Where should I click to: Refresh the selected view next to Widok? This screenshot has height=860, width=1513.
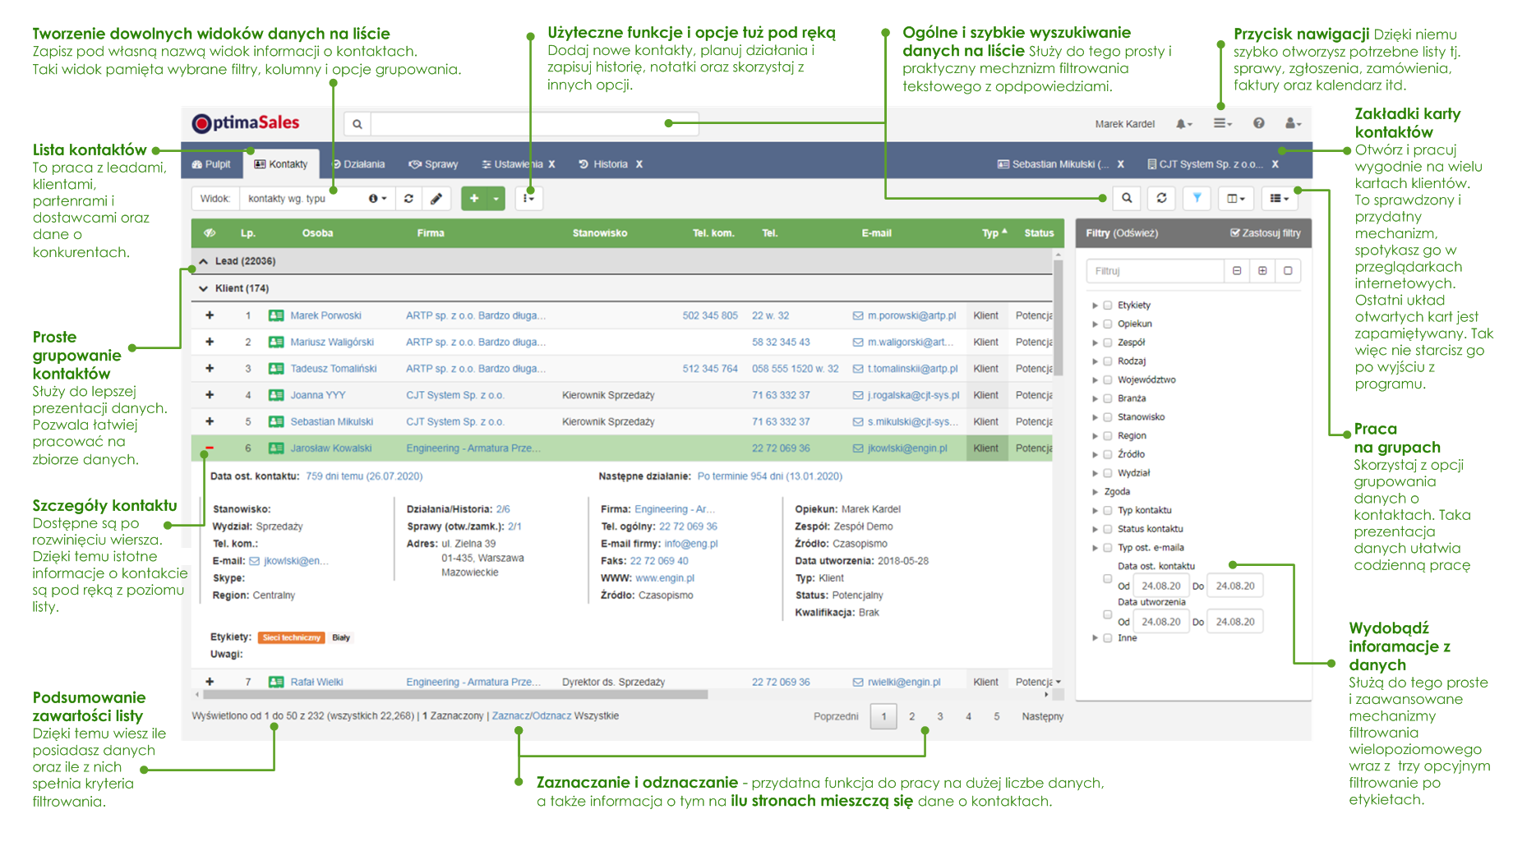(408, 198)
